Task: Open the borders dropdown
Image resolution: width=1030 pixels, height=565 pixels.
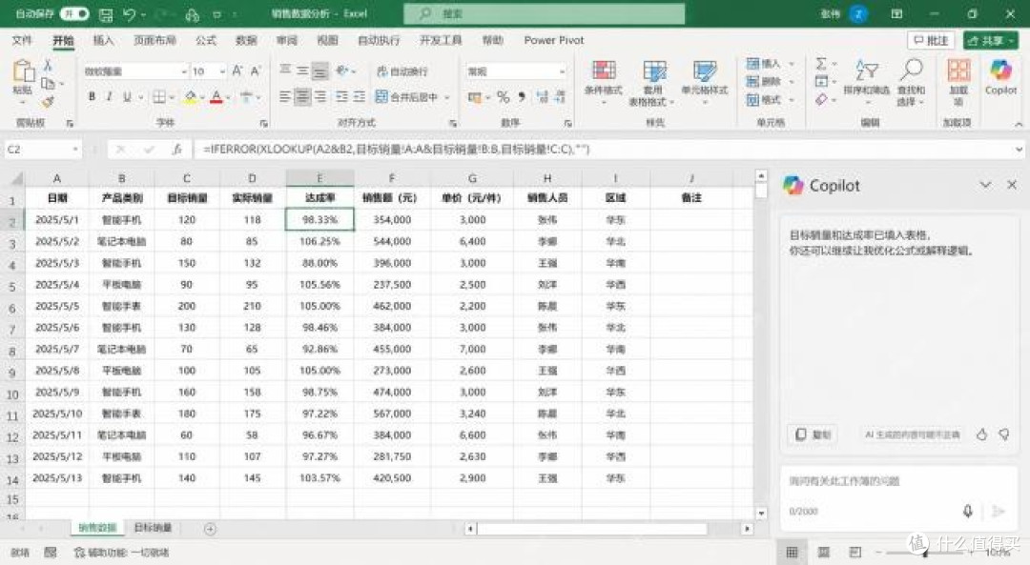Action: coord(172,98)
